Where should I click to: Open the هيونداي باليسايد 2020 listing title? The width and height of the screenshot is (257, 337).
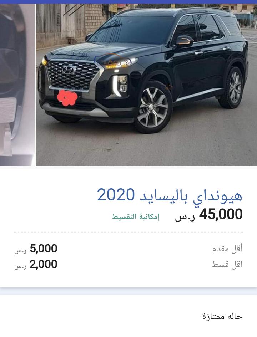pyautogui.click(x=170, y=195)
